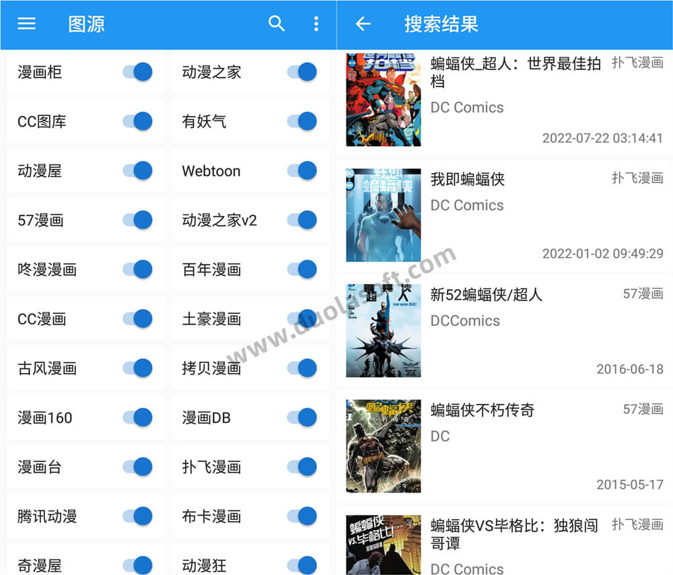Viewport: 673px width, 575px height.
Task: Open cover of 蝙蝠侠VS毕格比
Action: [384, 545]
